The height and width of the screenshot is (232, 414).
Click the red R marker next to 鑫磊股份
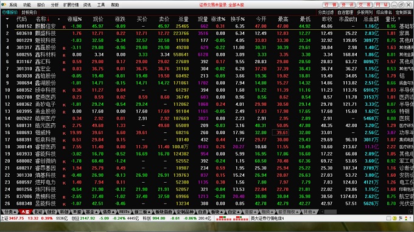coord(64,48)
